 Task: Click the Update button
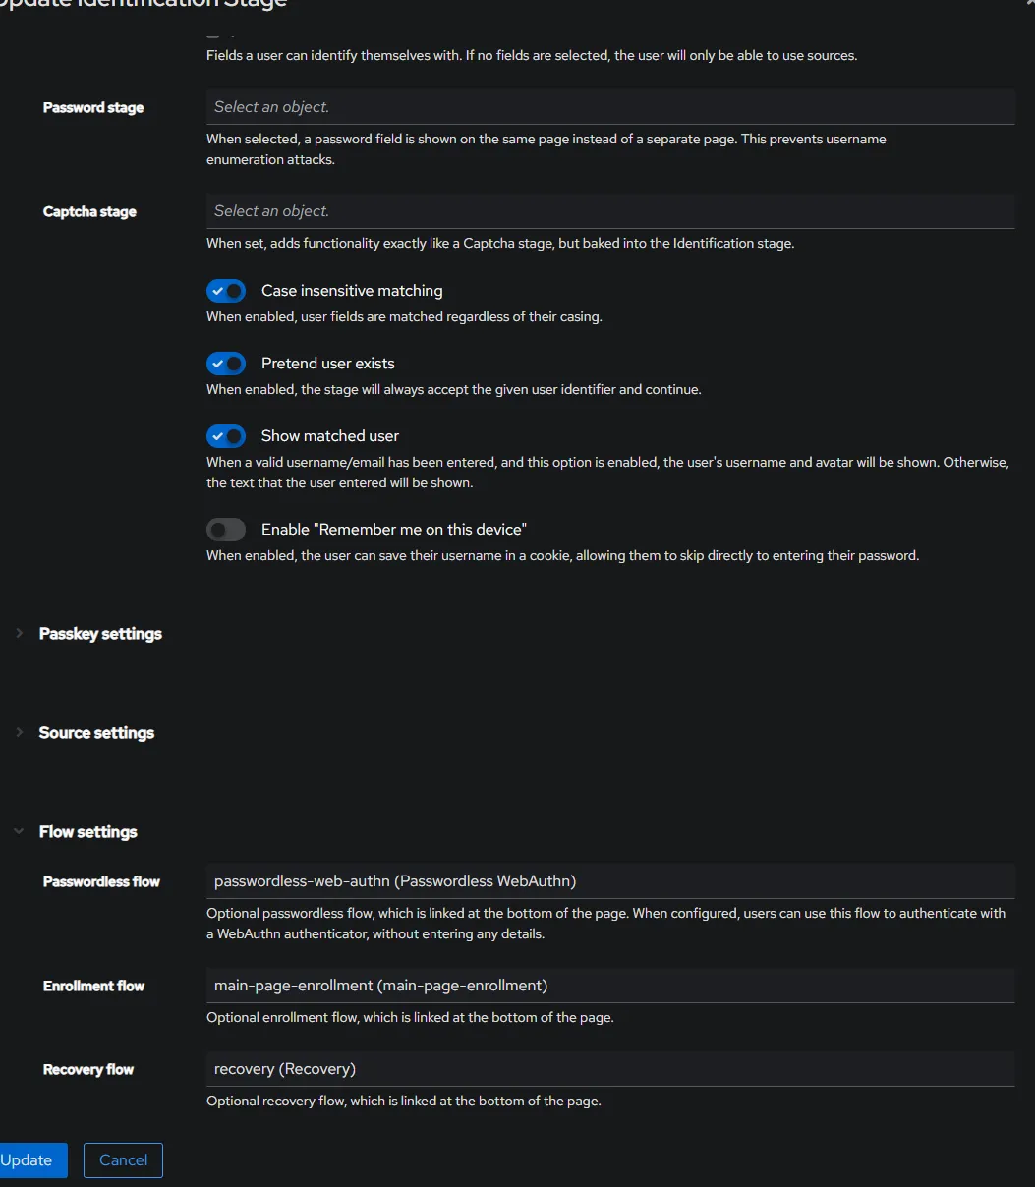[x=29, y=1160]
